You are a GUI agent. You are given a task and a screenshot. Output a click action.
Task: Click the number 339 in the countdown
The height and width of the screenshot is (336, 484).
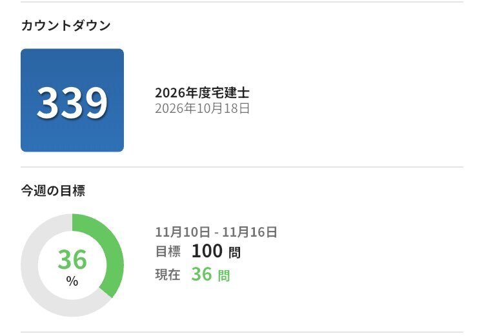coord(72,102)
